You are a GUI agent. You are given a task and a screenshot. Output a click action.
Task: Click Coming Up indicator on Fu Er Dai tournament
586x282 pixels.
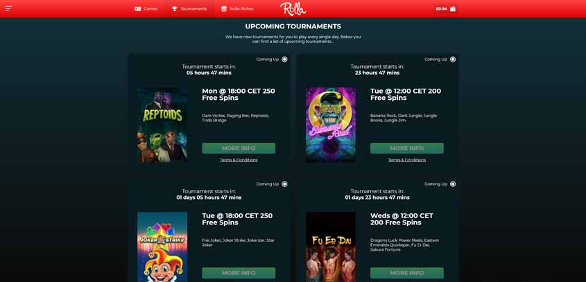tap(453, 184)
